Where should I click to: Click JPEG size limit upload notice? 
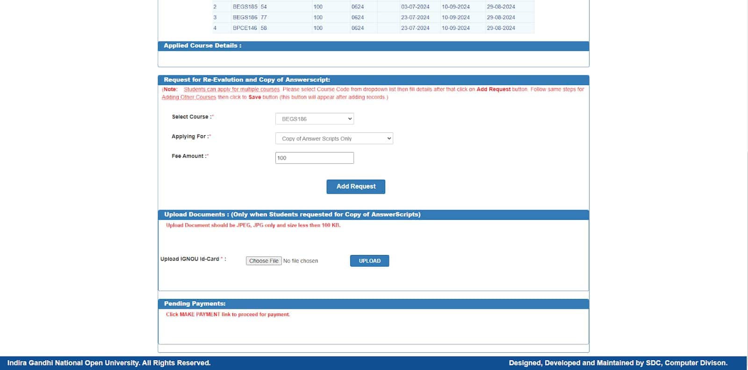(x=253, y=225)
